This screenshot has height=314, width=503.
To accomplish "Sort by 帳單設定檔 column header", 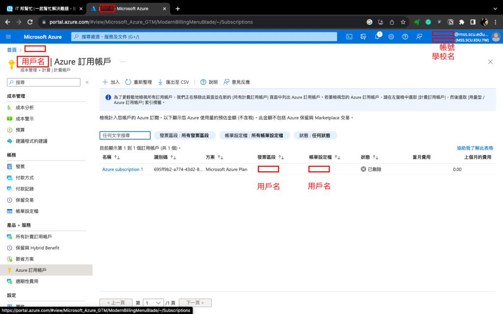I will click(325, 157).
